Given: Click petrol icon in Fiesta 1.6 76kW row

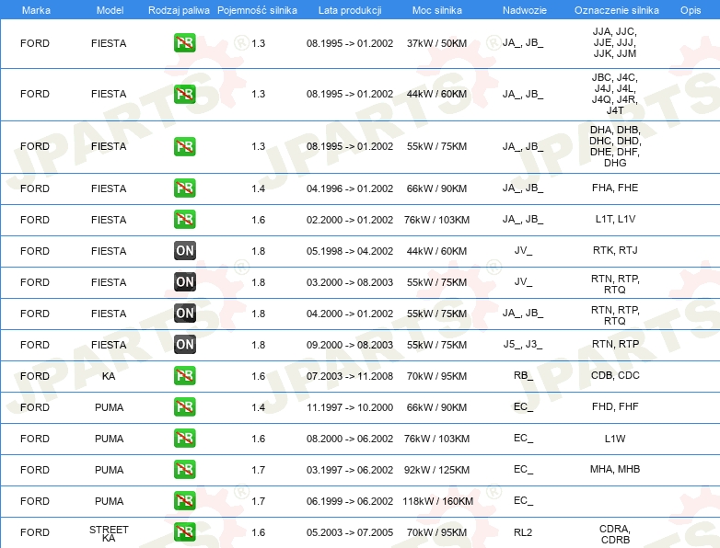Looking at the screenshot, I should click(184, 219).
